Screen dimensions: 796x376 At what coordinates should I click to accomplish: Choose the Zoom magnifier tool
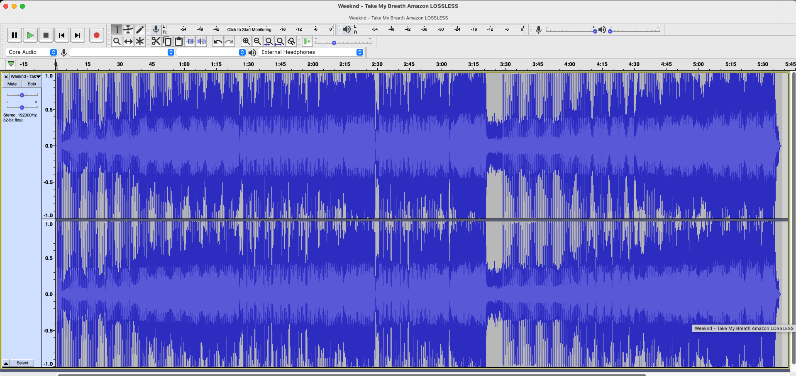click(117, 41)
